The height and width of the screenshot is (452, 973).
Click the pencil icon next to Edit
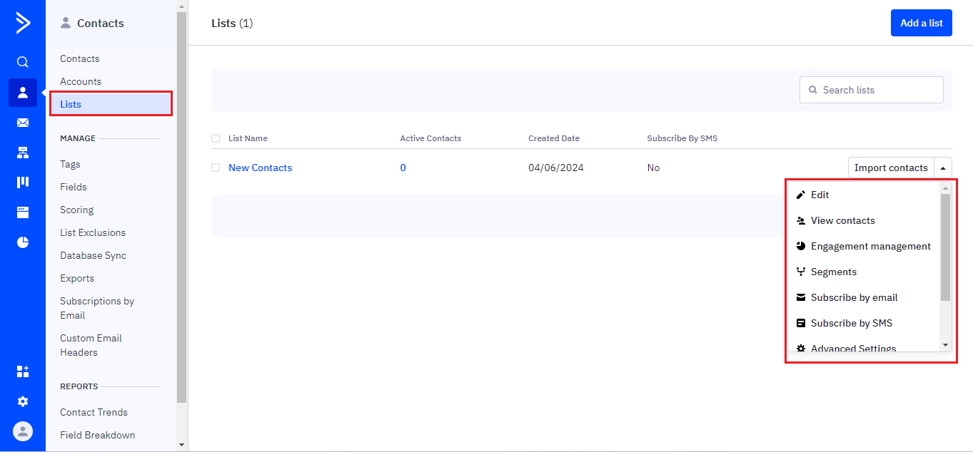tap(801, 195)
